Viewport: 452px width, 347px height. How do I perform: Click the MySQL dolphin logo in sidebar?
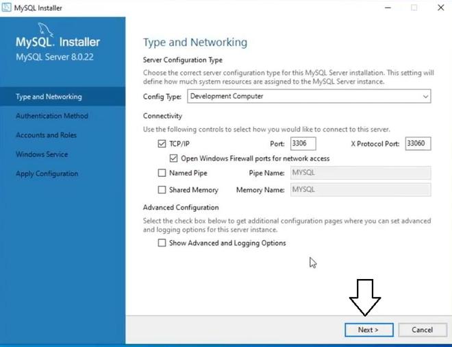46,30
